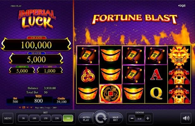Click the Max Bet button

pos(115,118)
